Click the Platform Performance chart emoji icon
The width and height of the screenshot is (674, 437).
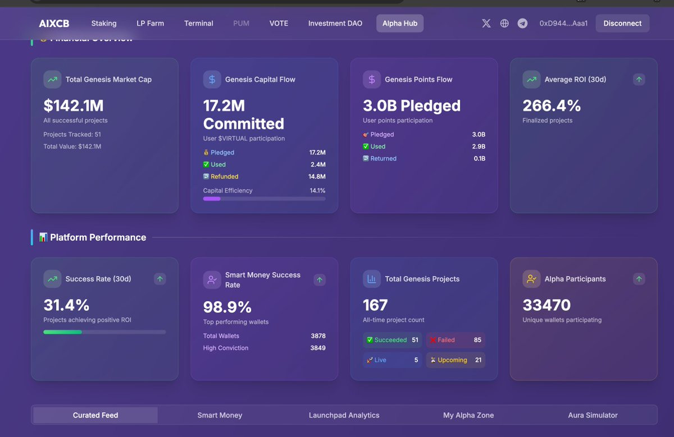click(43, 237)
